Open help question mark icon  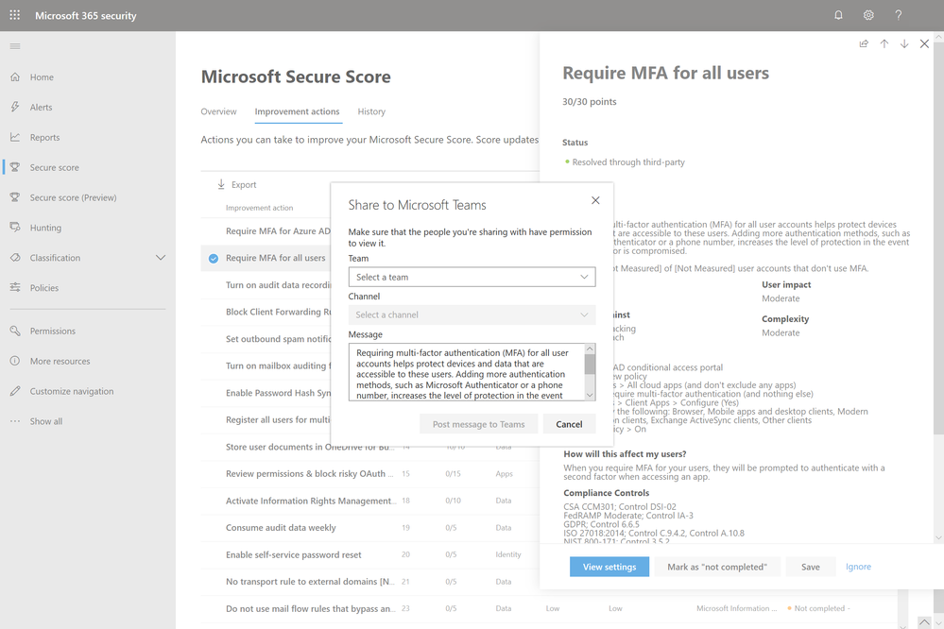(x=899, y=15)
